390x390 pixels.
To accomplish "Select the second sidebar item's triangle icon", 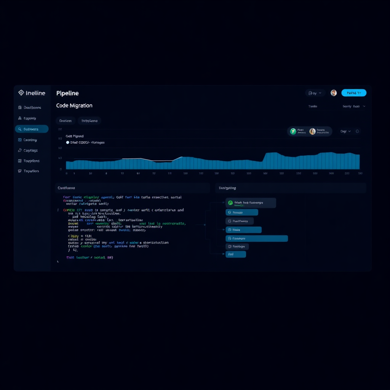I will (x=20, y=118).
